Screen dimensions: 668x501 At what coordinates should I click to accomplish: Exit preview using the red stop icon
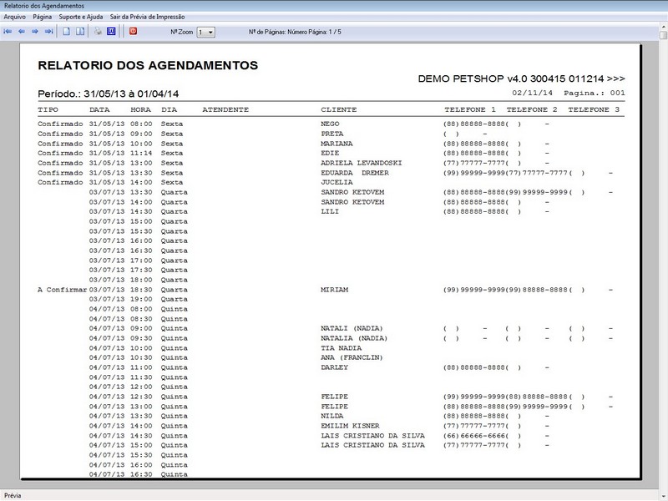pyautogui.click(x=131, y=32)
